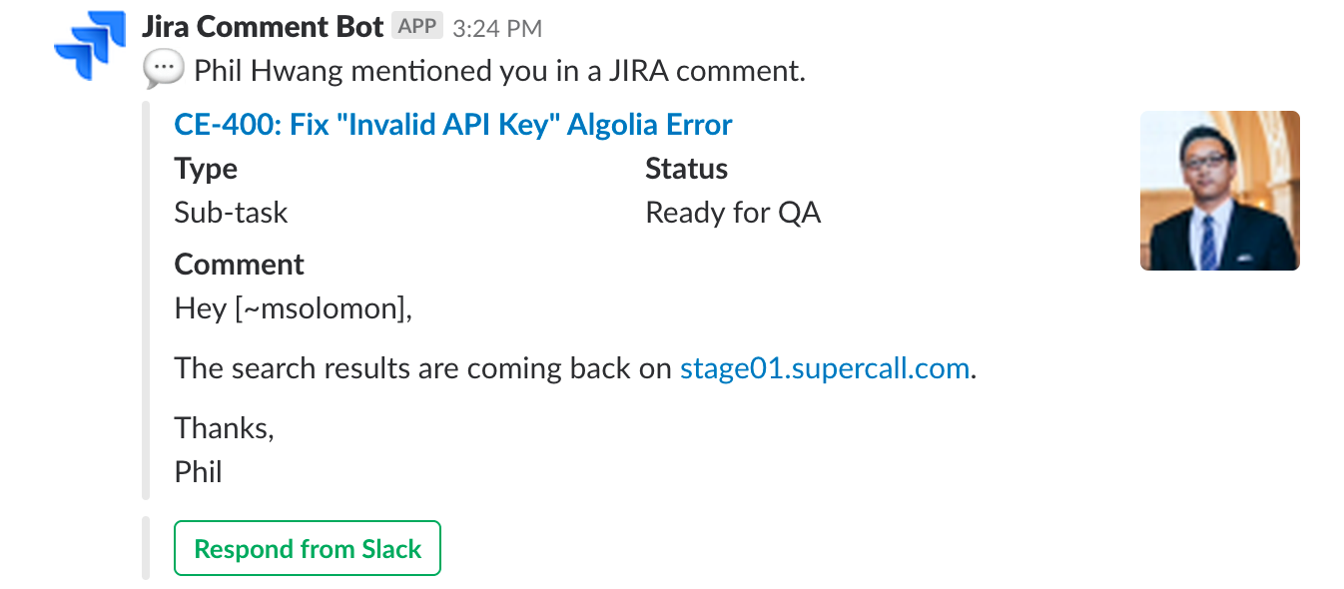Screen dimensions: 1344x589
Task: Click the "Phil" signature at comment end
Action: tap(198, 471)
